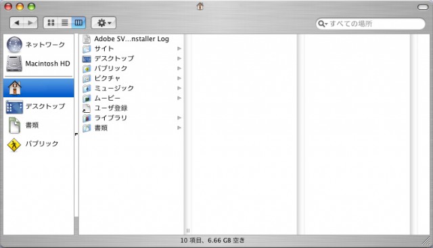Screen dimensions: 433x248
Task: Select the ミュージック label in column list
Action: click(114, 89)
